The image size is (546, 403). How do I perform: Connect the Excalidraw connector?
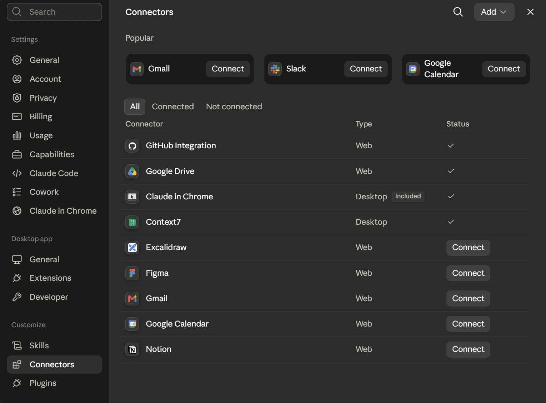tap(468, 248)
